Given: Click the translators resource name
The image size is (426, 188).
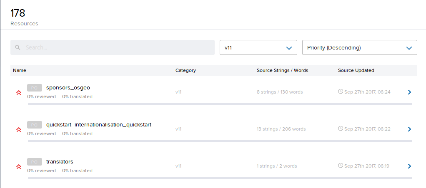Looking at the screenshot, I should tap(60, 161).
